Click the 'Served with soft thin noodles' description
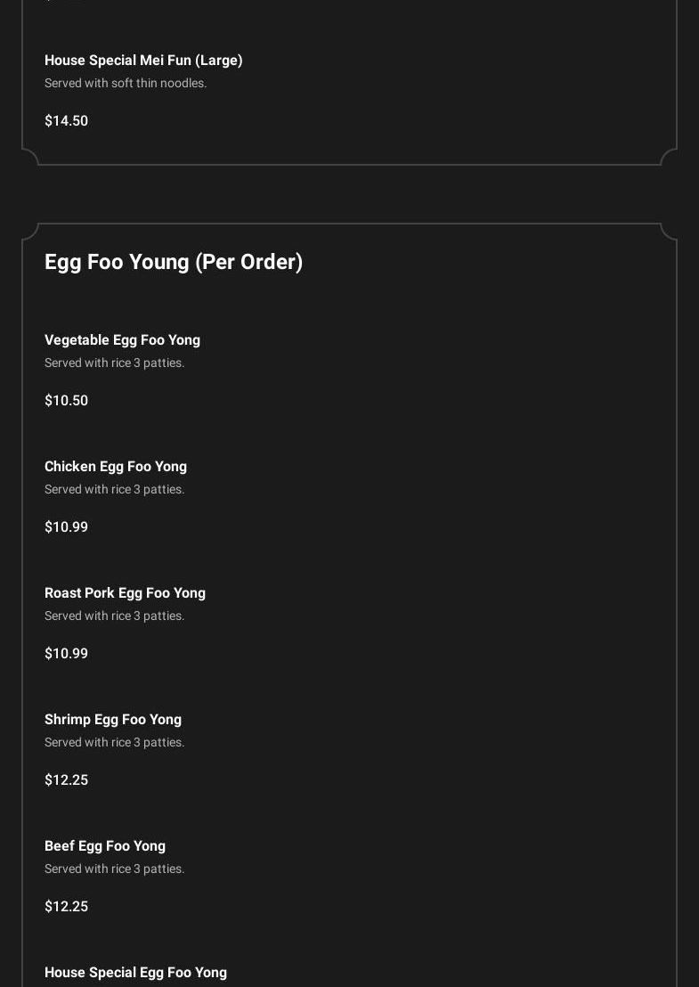699x987 pixels. (126, 83)
